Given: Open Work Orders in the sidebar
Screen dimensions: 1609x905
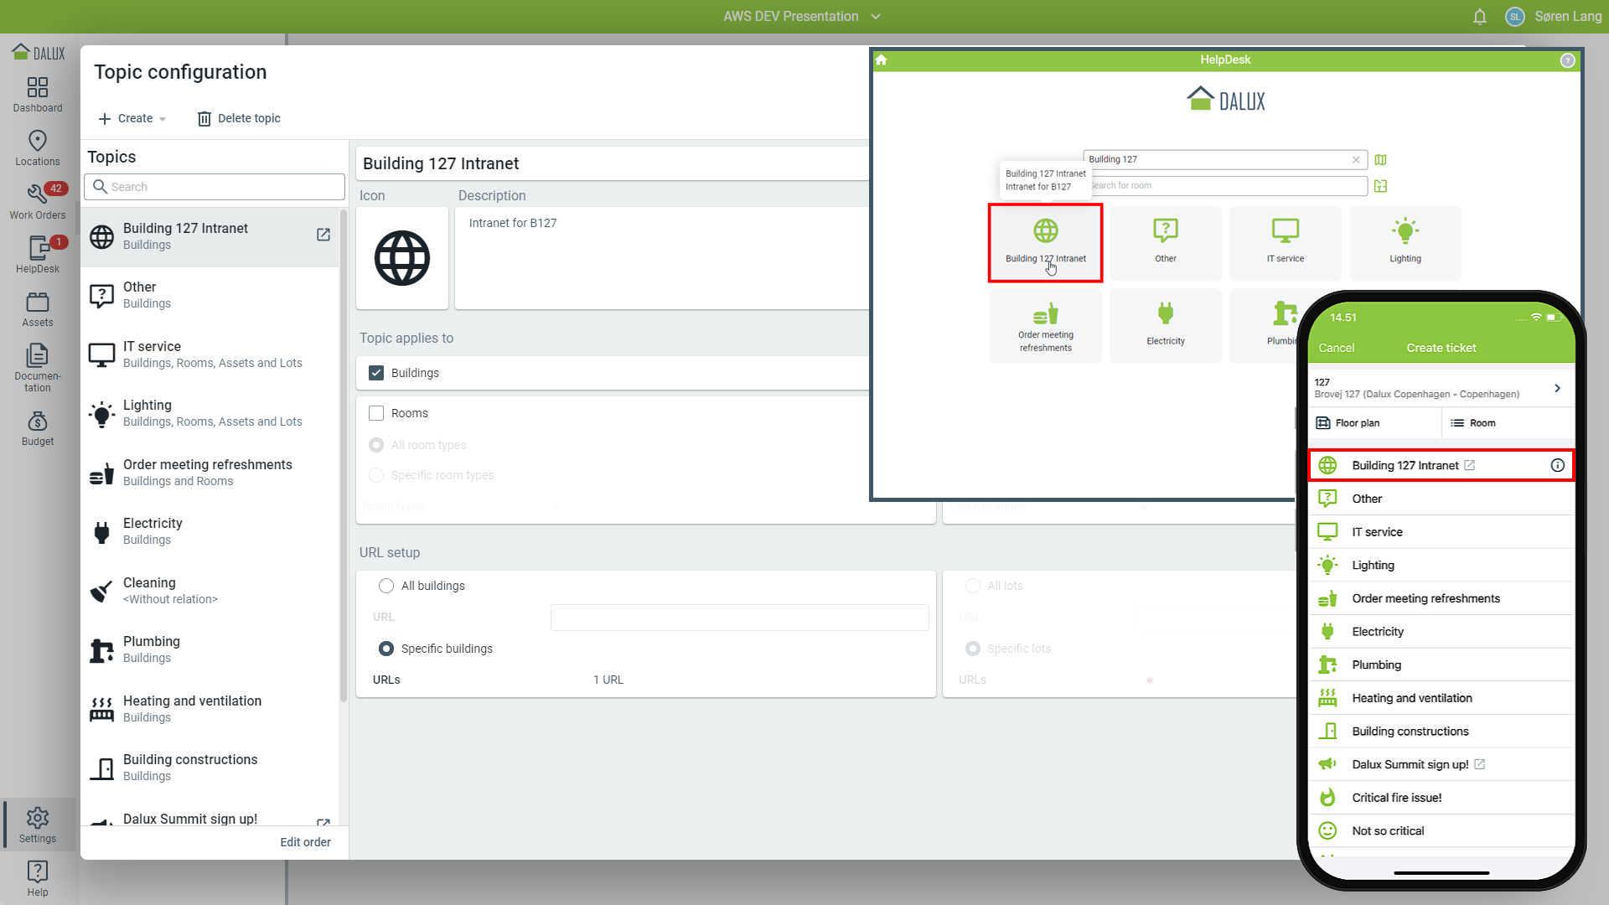Looking at the screenshot, I should point(38,201).
